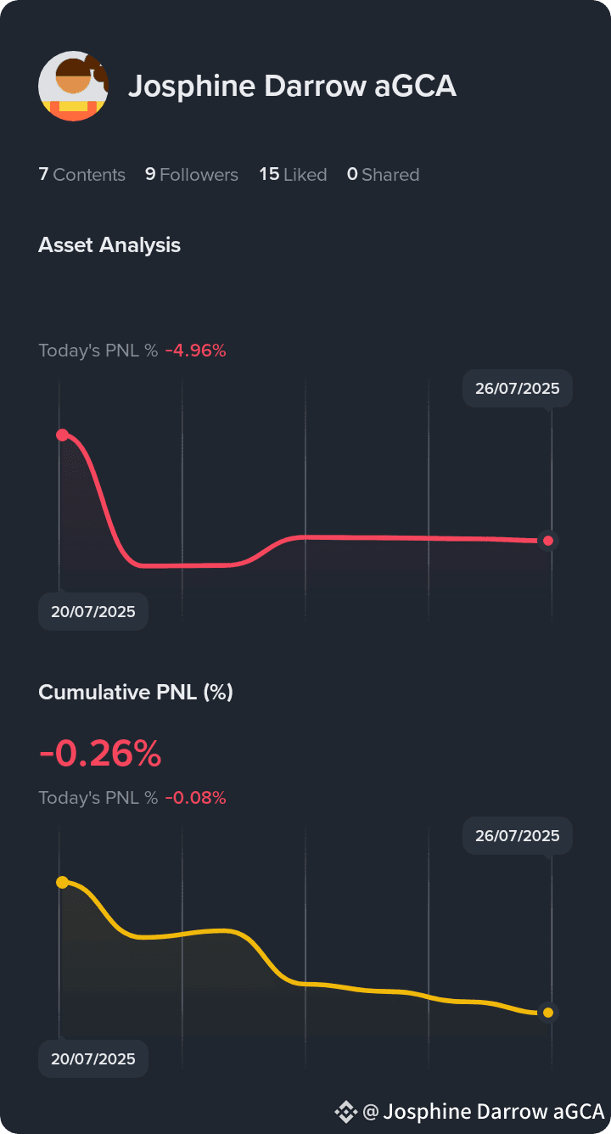Select the red end point on Asset chart
The width and height of the screenshot is (611, 1134).
[548, 541]
